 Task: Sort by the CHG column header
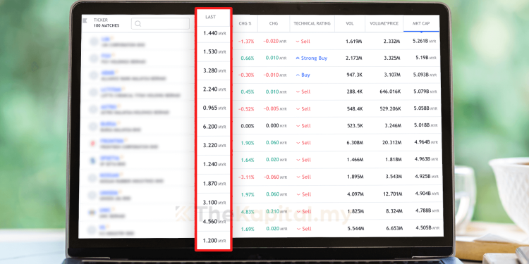pos(273,23)
